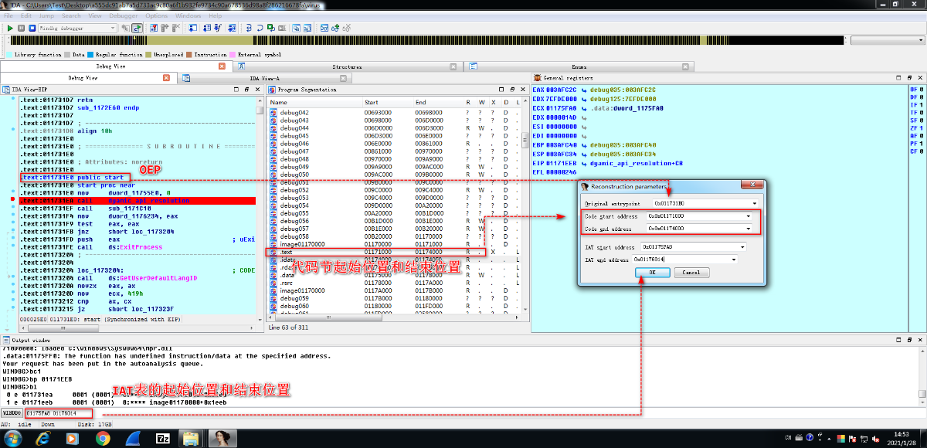Open the Options menu
The height and width of the screenshot is (448, 927).
click(x=157, y=15)
